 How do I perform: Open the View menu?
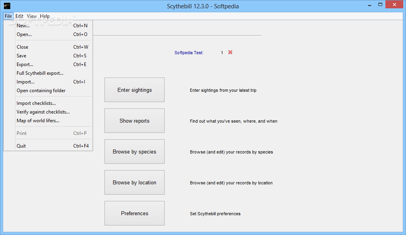pos(32,16)
